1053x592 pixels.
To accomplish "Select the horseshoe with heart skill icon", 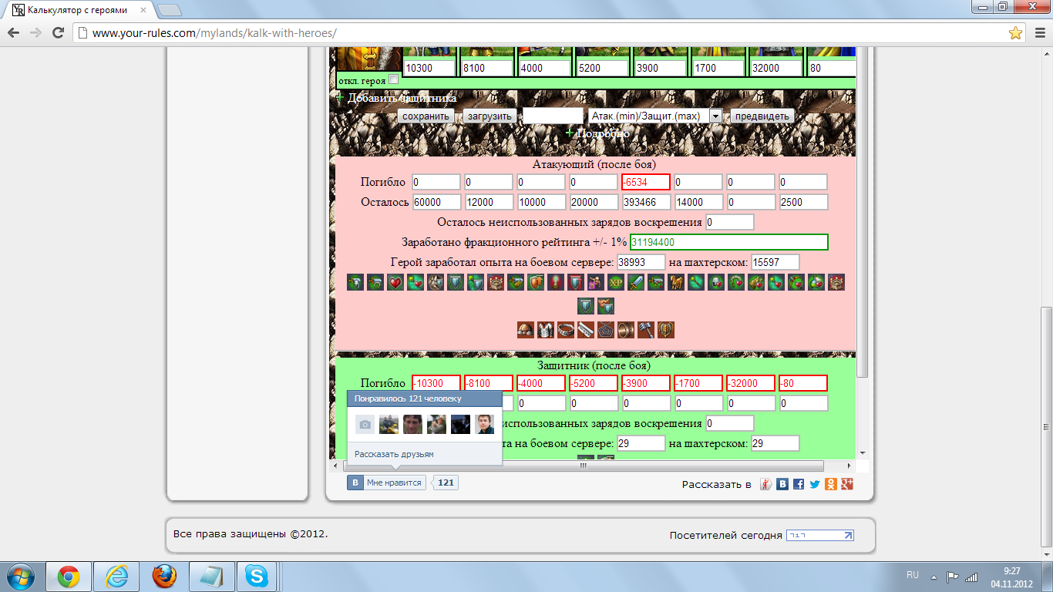I will 736,282.
